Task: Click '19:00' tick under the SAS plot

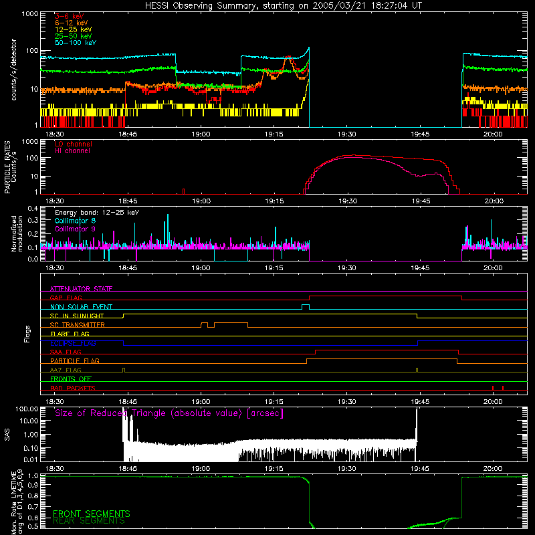Action: tap(201, 469)
